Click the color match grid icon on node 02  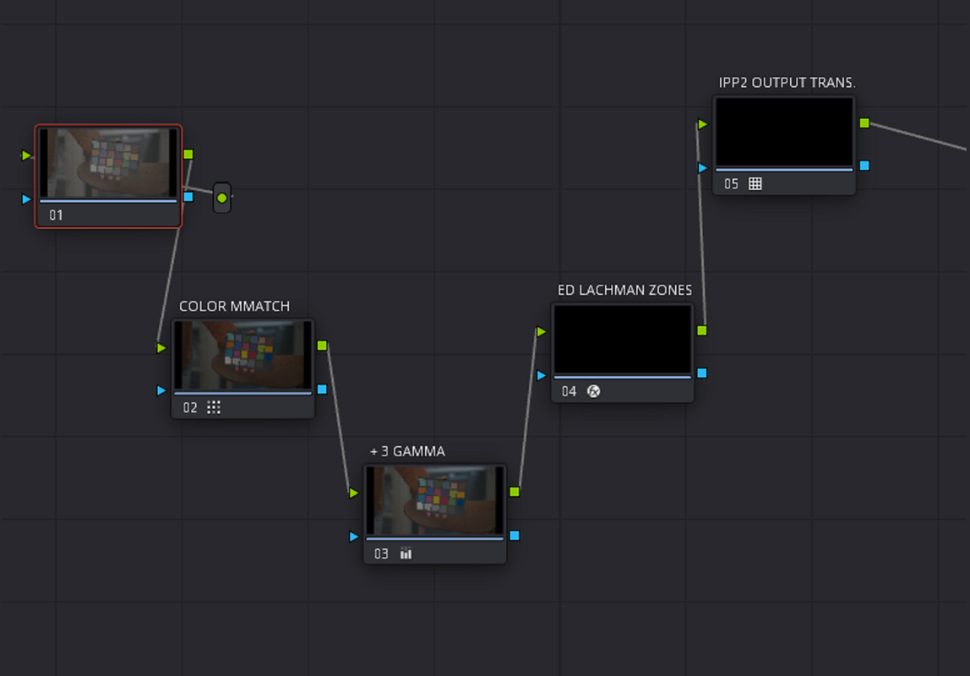214,407
